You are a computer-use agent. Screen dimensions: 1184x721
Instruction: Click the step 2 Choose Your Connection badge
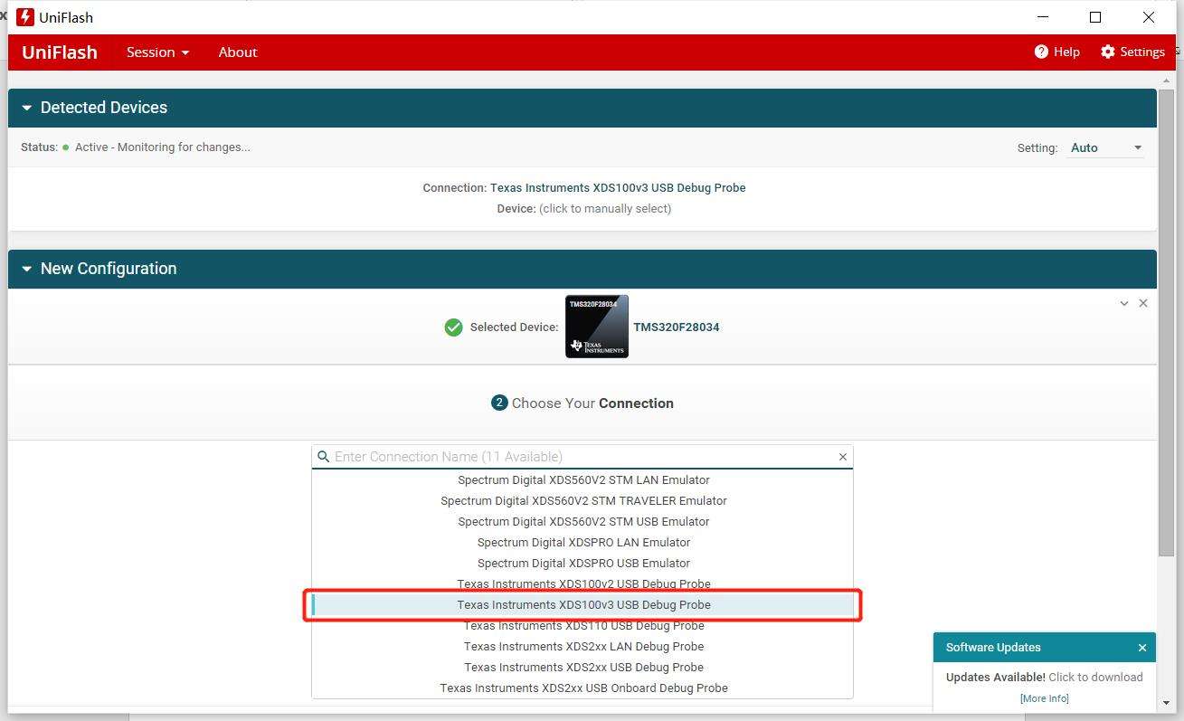coord(499,403)
